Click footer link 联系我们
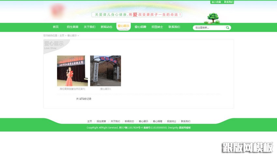Screen dimensions: 277x155 click(186, 121)
